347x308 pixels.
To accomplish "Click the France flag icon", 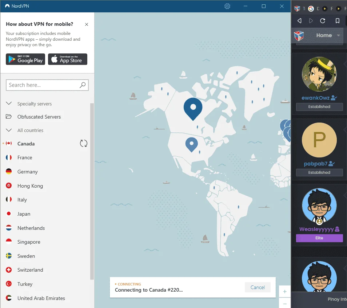I will pyautogui.click(x=9, y=157).
